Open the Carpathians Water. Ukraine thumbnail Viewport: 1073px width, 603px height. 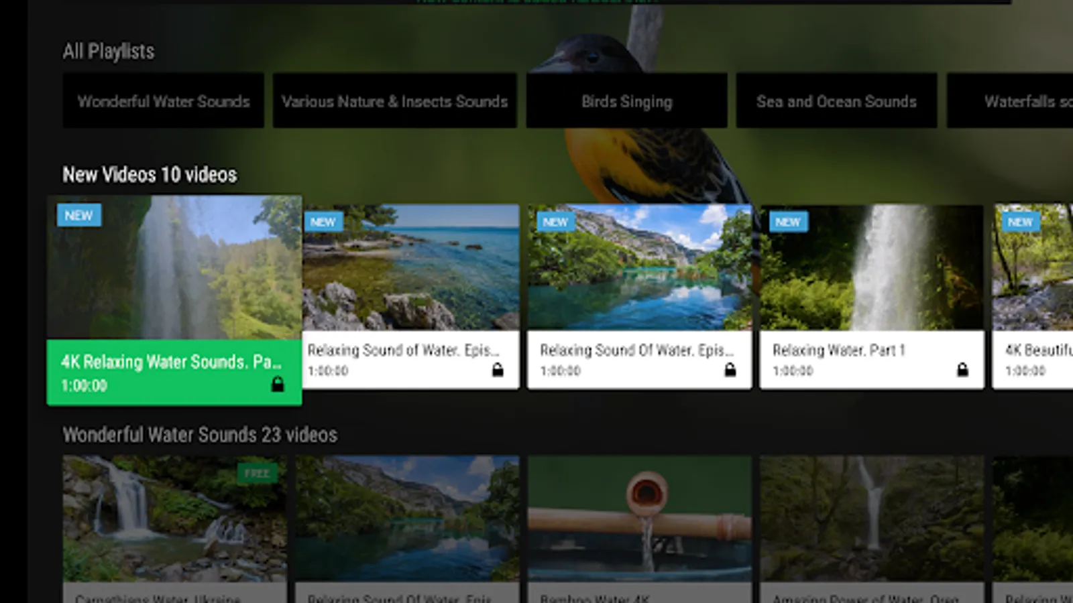point(175,519)
